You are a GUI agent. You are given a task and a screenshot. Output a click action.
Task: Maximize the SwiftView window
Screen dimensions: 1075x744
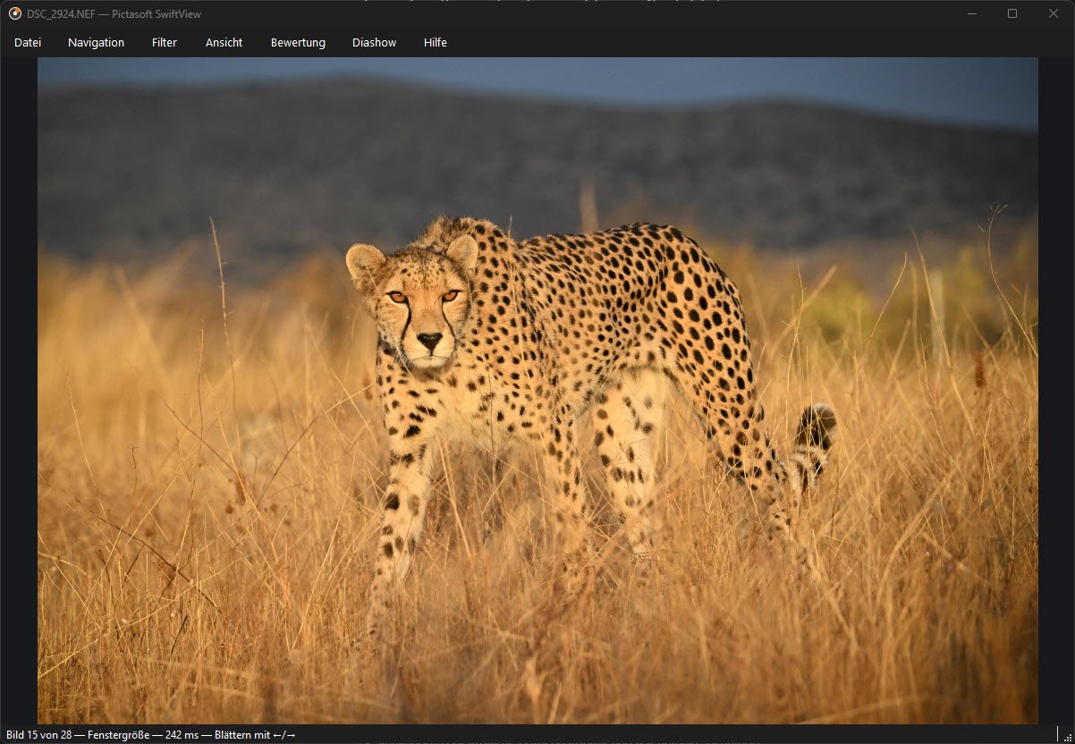tap(1012, 13)
